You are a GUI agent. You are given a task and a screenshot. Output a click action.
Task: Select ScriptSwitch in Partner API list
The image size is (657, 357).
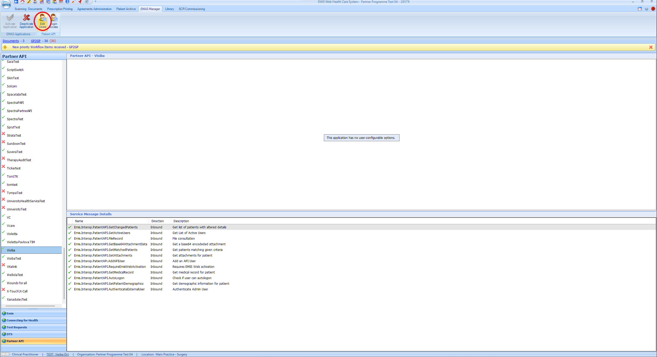pyautogui.click(x=32, y=70)
